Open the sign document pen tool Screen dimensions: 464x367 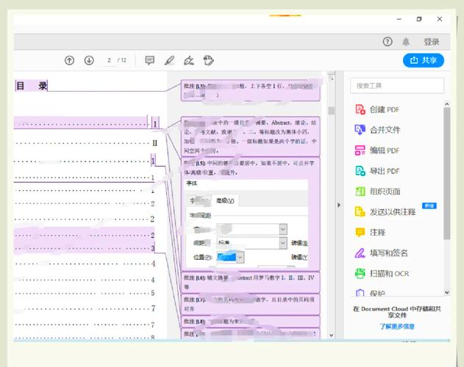(x=189, y=61)
